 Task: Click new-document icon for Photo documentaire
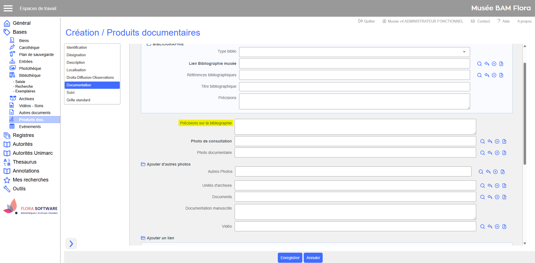point(504,153)
